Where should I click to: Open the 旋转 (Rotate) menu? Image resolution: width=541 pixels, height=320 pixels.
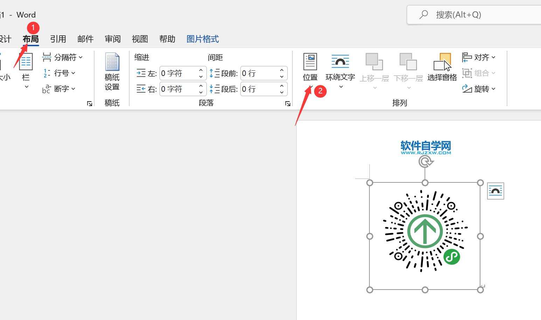pos(479,89)
